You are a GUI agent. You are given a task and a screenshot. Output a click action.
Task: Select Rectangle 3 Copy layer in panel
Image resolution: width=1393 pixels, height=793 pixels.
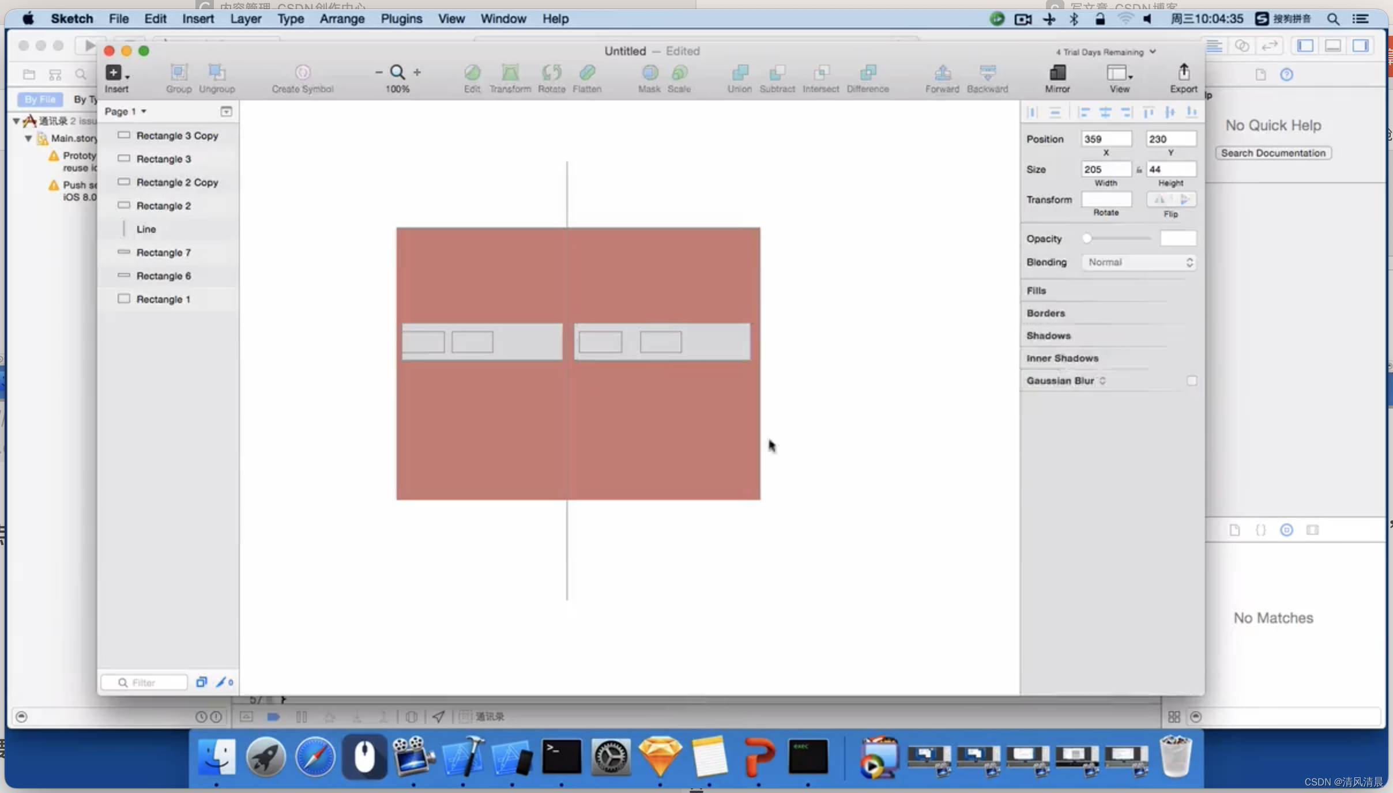tap(177, 135)
